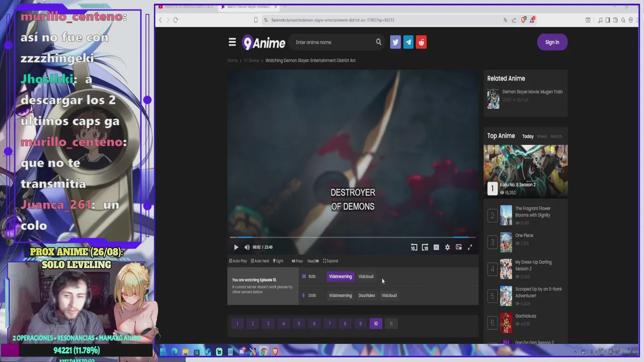Open the 9Anime hamburger menu
The image size is (644, 362).
click(232, 42)
